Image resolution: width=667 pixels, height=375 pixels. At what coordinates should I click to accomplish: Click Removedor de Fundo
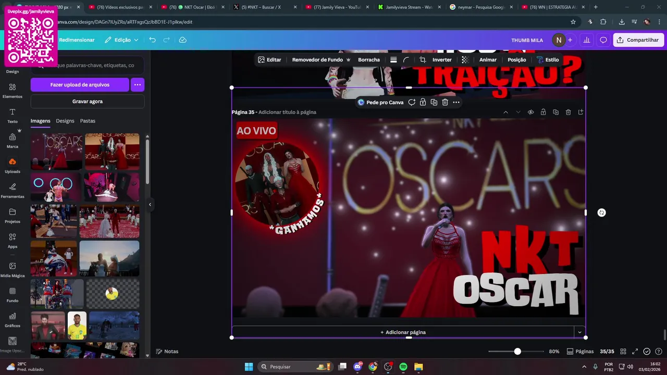coord(321,60)
